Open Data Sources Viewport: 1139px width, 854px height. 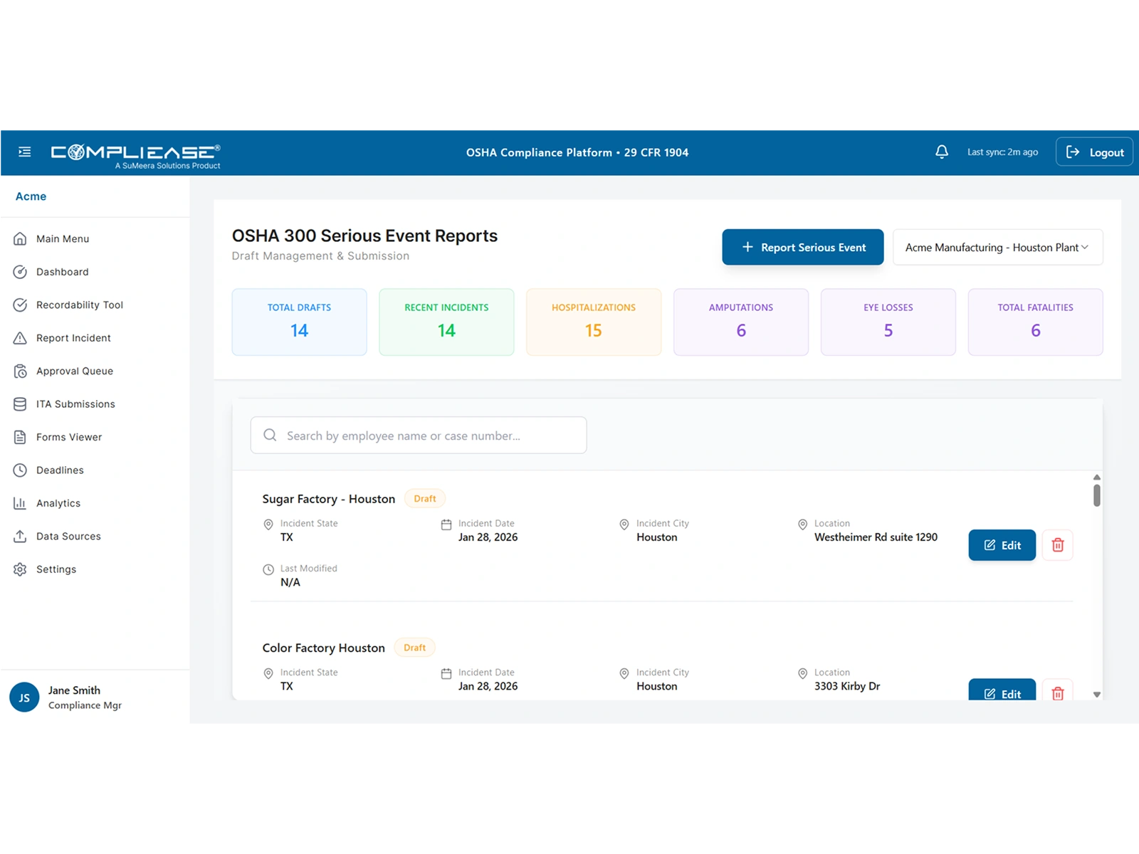point(68,536)
